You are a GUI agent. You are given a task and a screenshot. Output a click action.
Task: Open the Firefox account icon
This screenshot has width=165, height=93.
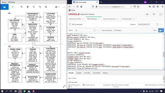click(x=158, y=6)
